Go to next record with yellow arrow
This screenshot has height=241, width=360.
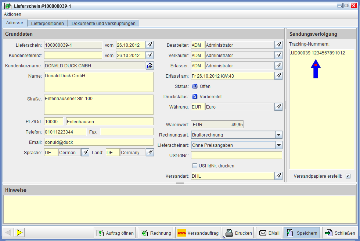(x=20, y=233)
